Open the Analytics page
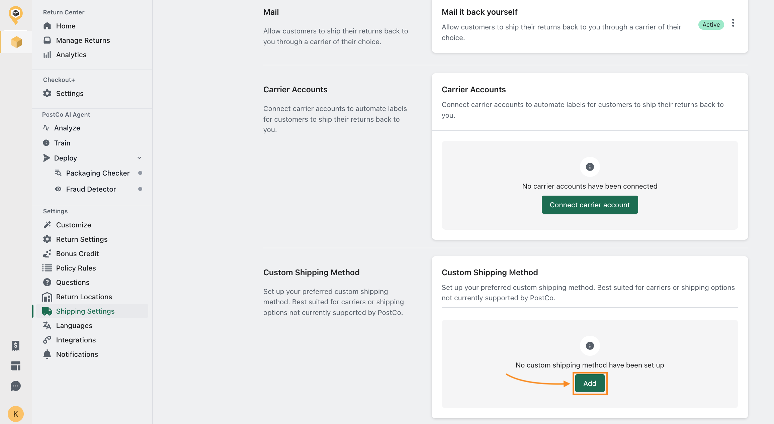 (71, 55)
